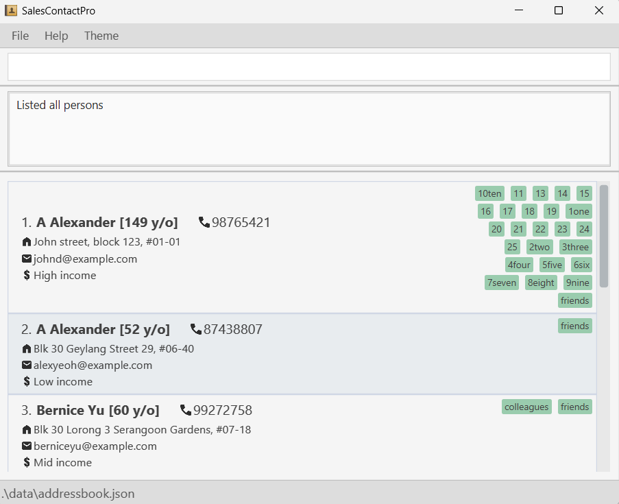Screen dimensions: 619x504
Task: Open the Theme menu
Action: [x=101, y=36]
